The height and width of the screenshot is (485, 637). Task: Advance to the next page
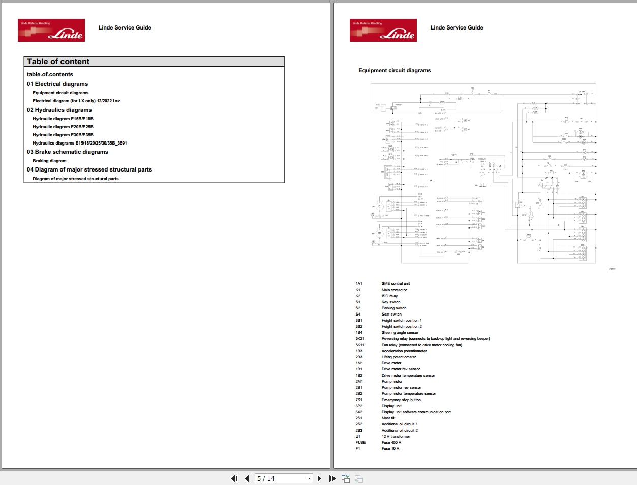pyautogui.click(x=319, y=478)
